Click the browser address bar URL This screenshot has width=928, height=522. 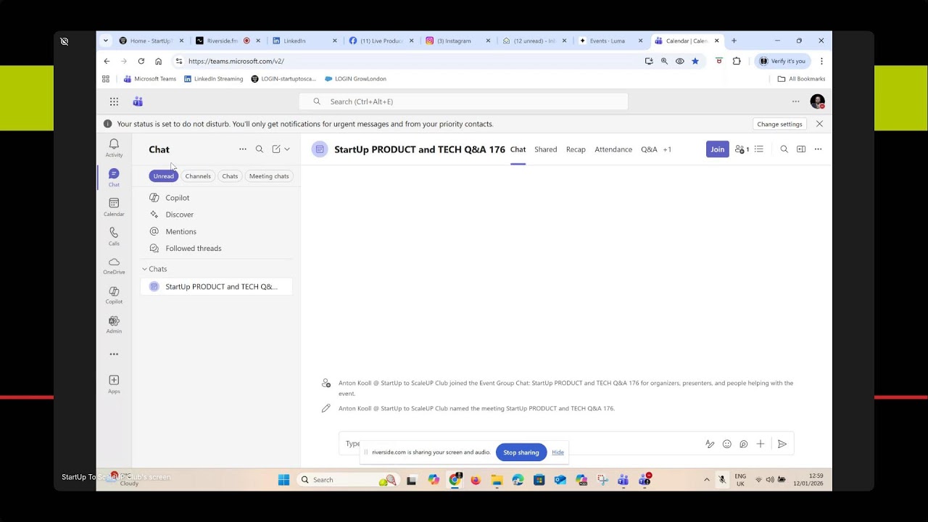[x=236, y=61]
